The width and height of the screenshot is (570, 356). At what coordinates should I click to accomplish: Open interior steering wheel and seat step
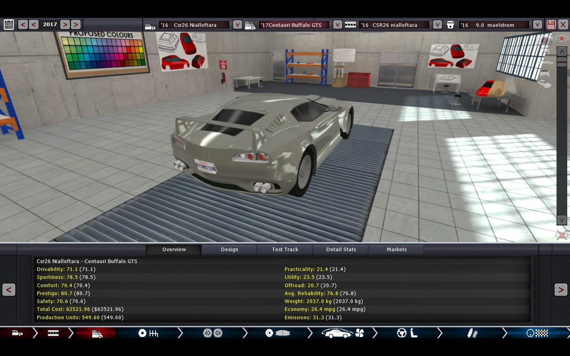point(407,333)
